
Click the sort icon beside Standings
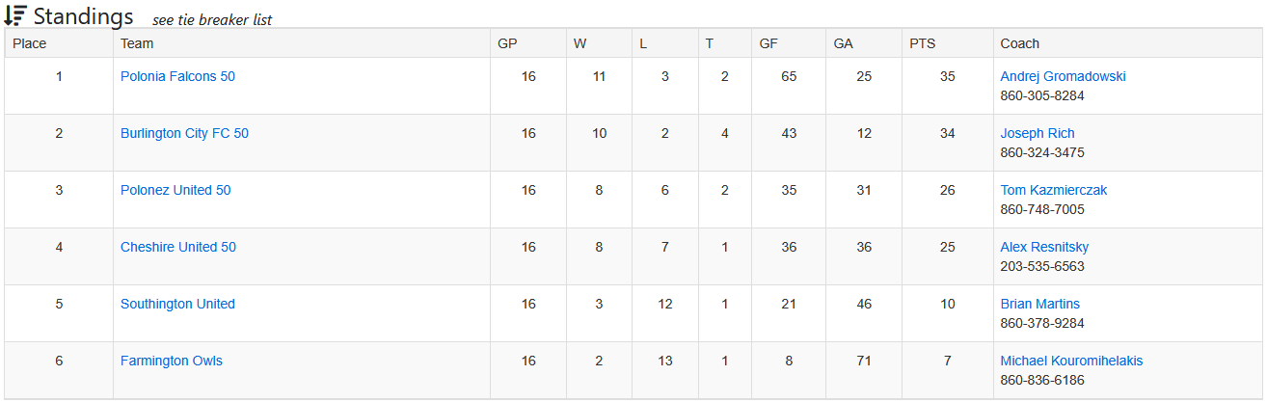(x=15, y=15)
